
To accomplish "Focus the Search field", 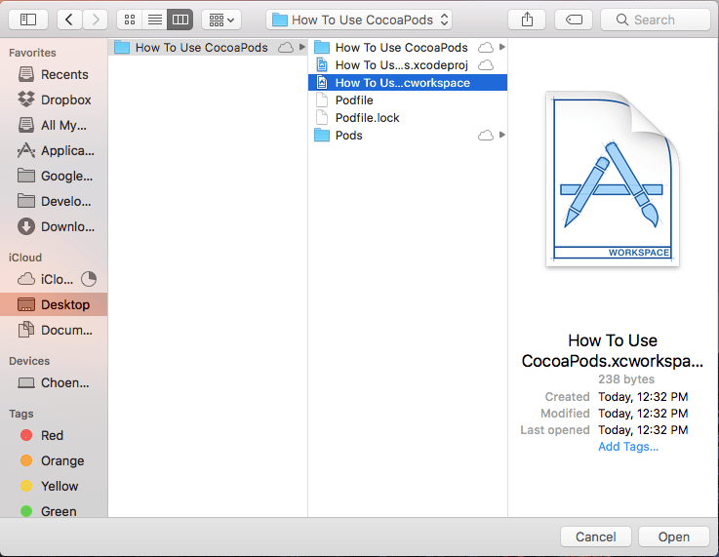I will pyautogui.click(x=656, y=20).
